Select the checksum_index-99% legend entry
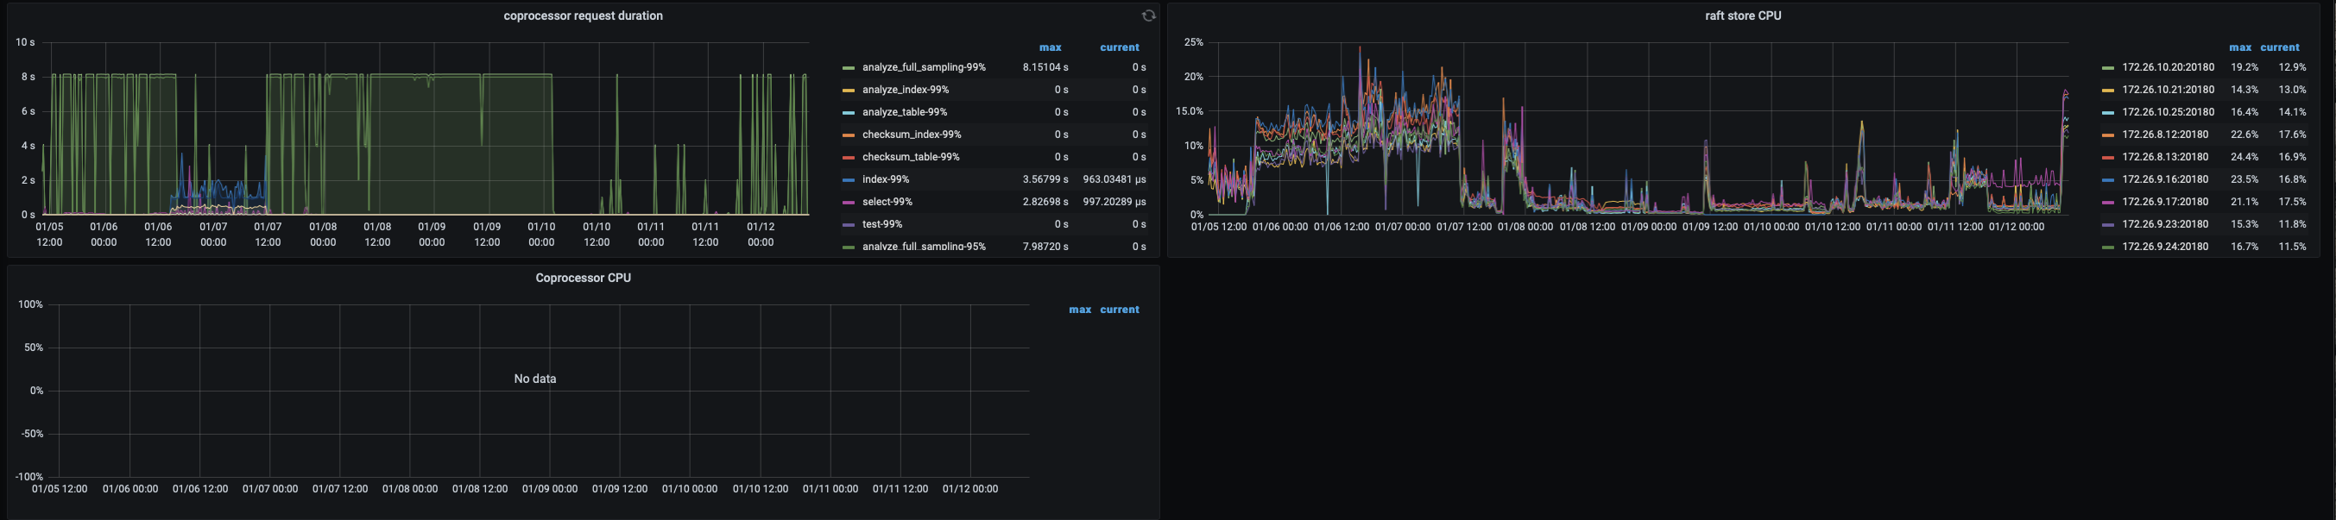Viewport: 2336px width, 520px height. 912,134
